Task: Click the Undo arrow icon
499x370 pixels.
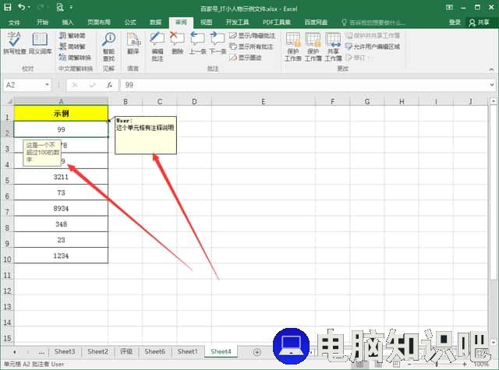Action: click(22, 7)
